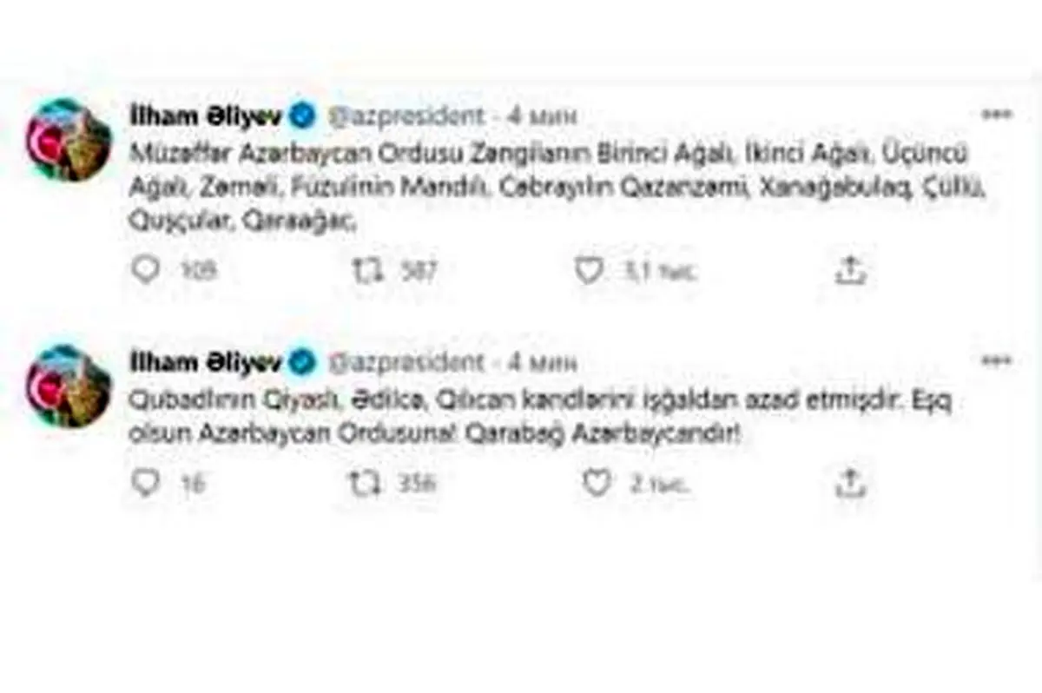Click the verified badge on first tweet
The height and width of the screenshot is (693, 1042).
pos(302,115)
